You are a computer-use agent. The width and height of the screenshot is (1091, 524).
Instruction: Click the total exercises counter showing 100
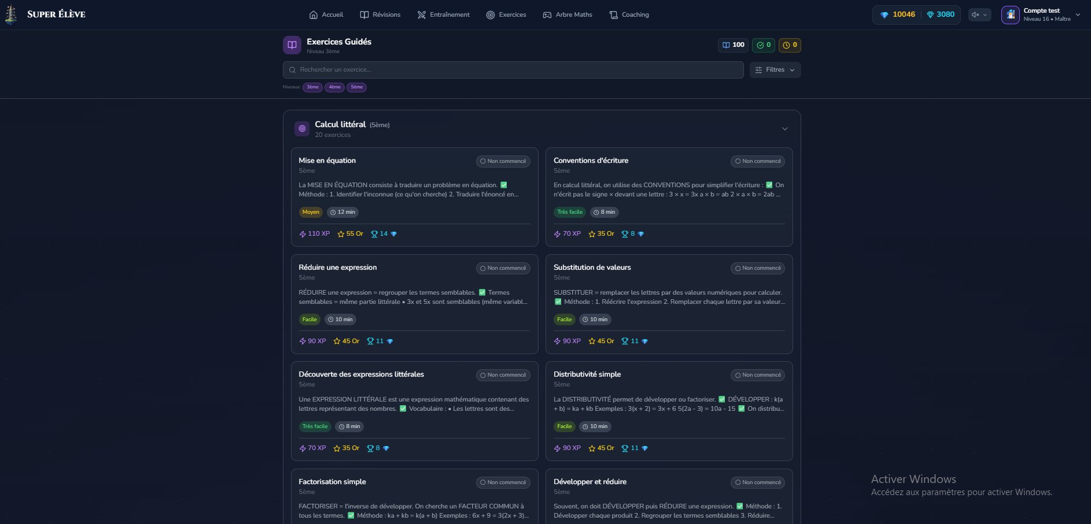[733, 45]
